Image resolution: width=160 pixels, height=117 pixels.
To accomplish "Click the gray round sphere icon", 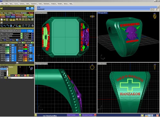I will click(32, 26).
